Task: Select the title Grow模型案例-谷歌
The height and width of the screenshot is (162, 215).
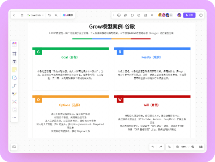Action: 112,27
